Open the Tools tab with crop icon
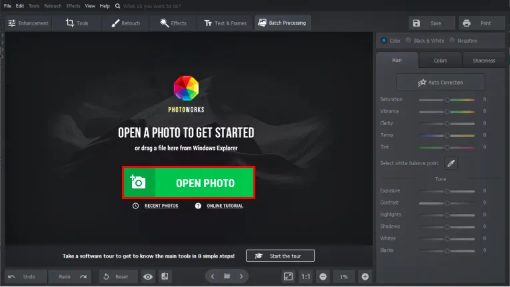Viewport: 510px width, 287px height. point(77,23)
